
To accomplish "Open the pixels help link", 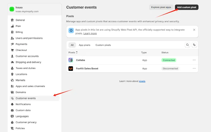I will pyautogui.click(x=142, y=81).
